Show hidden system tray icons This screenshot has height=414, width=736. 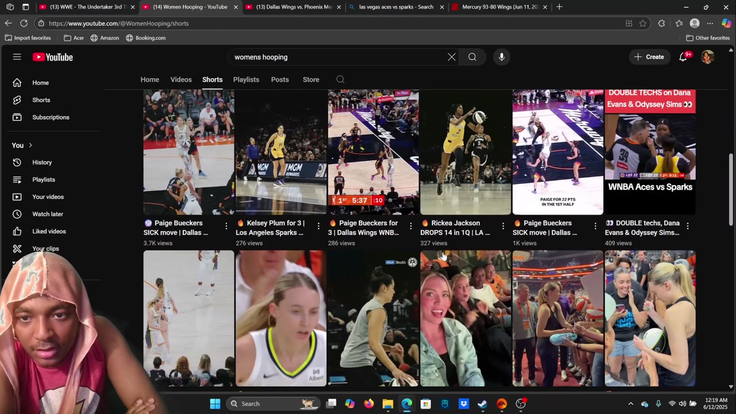click(x=630, y=404)
